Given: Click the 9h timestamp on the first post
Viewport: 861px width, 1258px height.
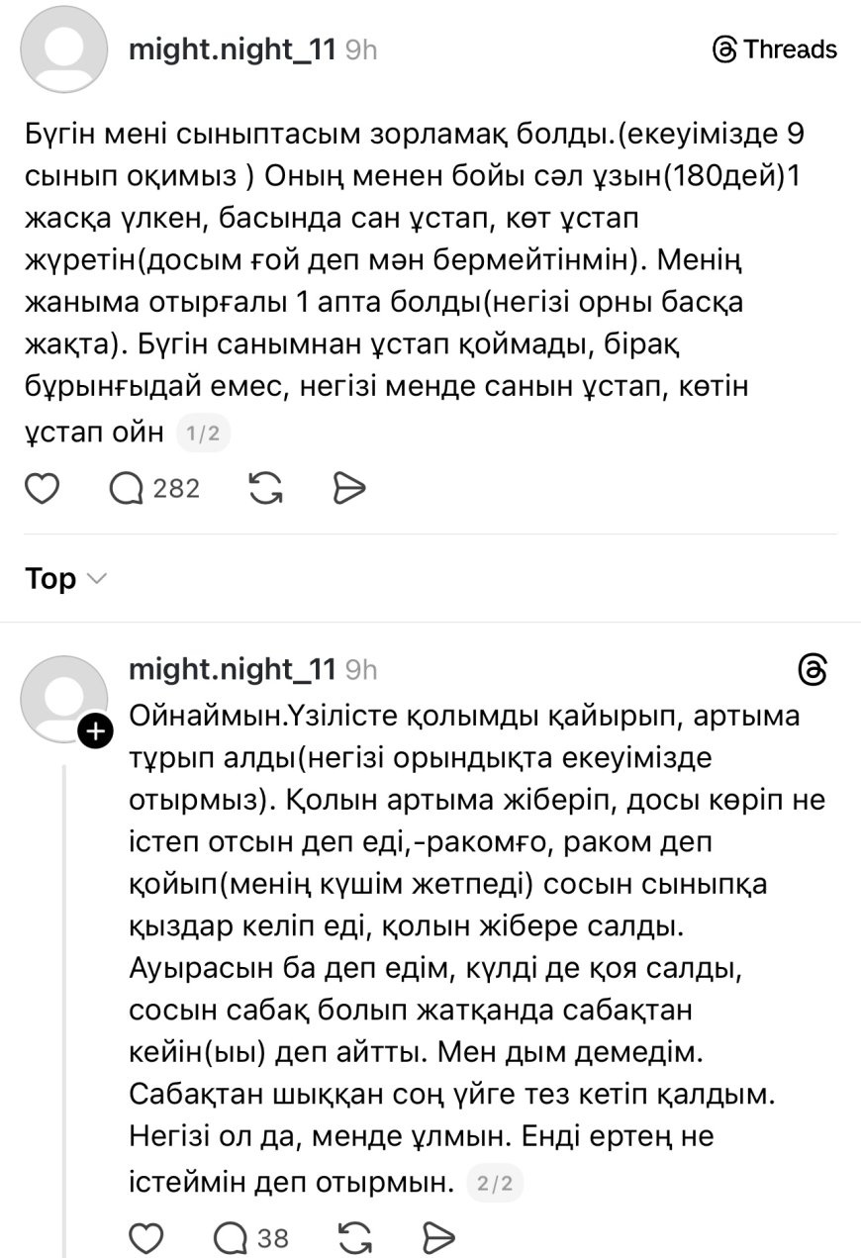Looking at the screenshot, I should tap(361, 49).
